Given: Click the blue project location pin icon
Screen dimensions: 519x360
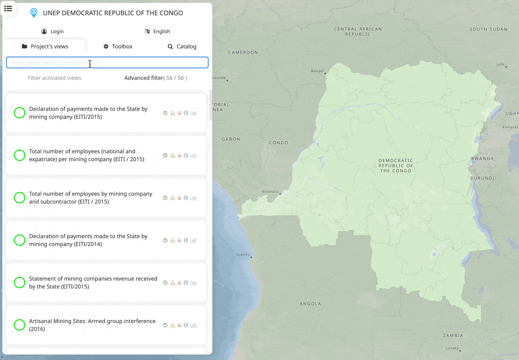Looking at the screenshot, I should pyautogui.click(x=33, y=13).
